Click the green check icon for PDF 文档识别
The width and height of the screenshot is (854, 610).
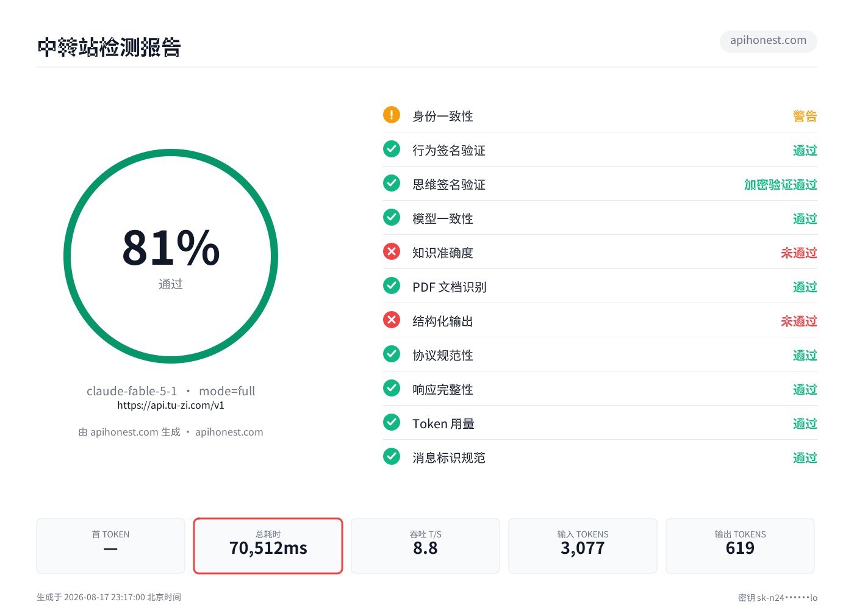392,285
